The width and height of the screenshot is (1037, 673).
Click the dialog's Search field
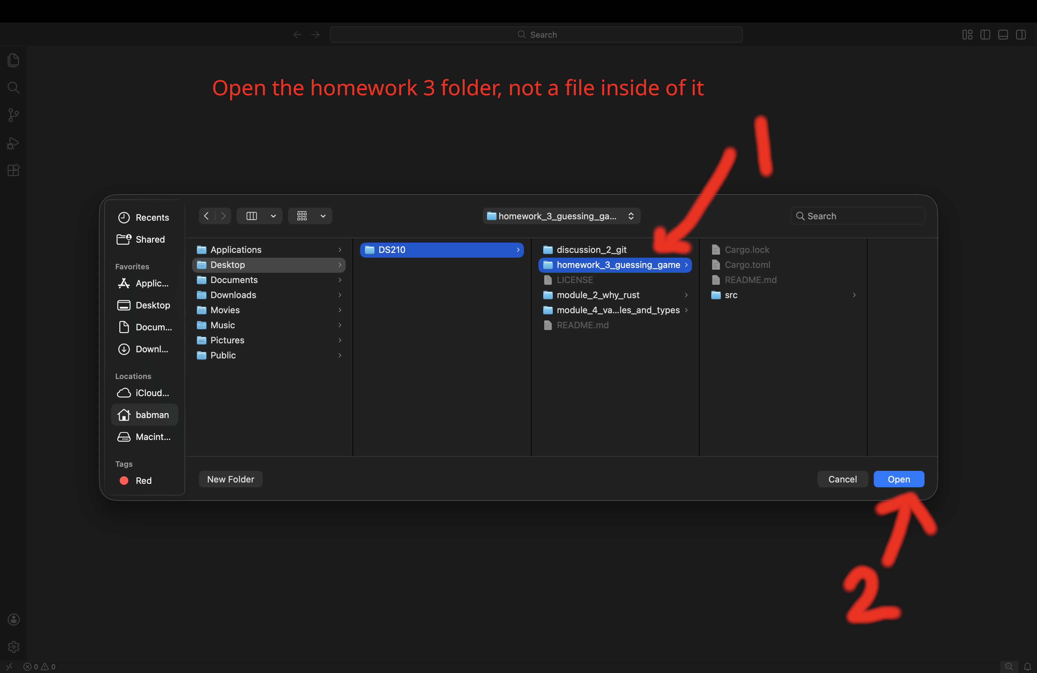(857, 216)
